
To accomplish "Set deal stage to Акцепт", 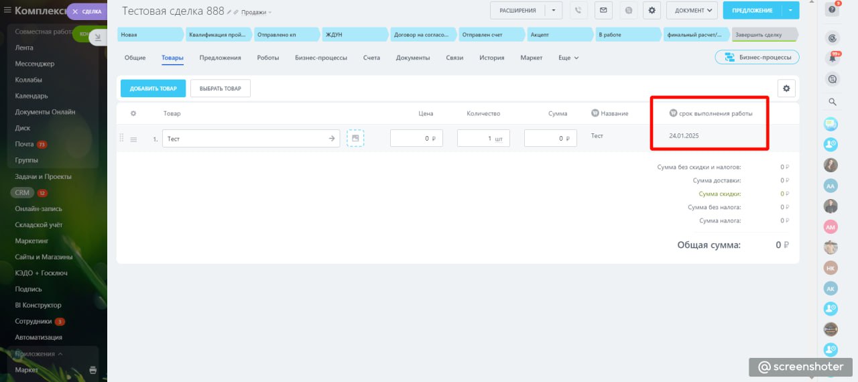I will 559,34.
